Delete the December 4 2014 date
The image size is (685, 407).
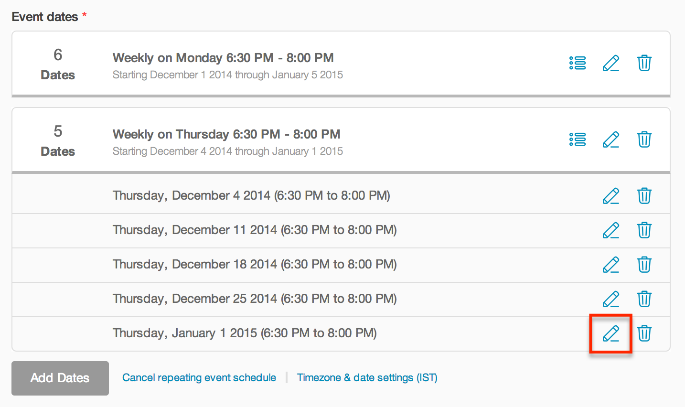click(644, 196)
